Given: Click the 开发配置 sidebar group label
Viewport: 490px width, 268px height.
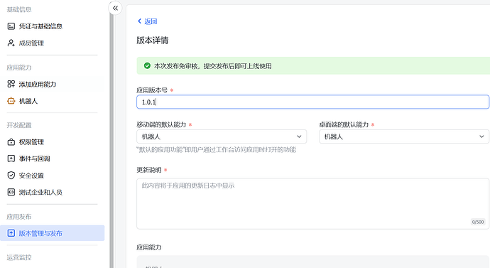Looking at the screenshot, I should pyautogui.click(x=19, y=125).
